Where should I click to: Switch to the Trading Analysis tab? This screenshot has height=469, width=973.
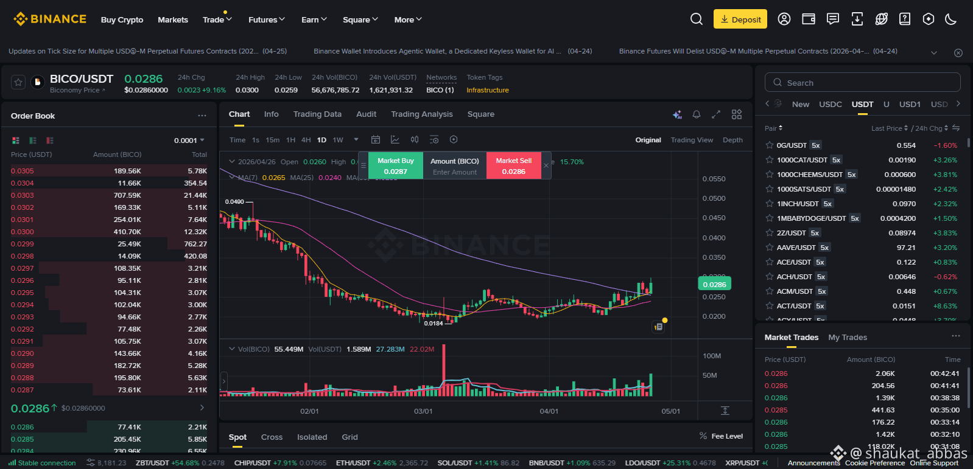pos(422,114)
